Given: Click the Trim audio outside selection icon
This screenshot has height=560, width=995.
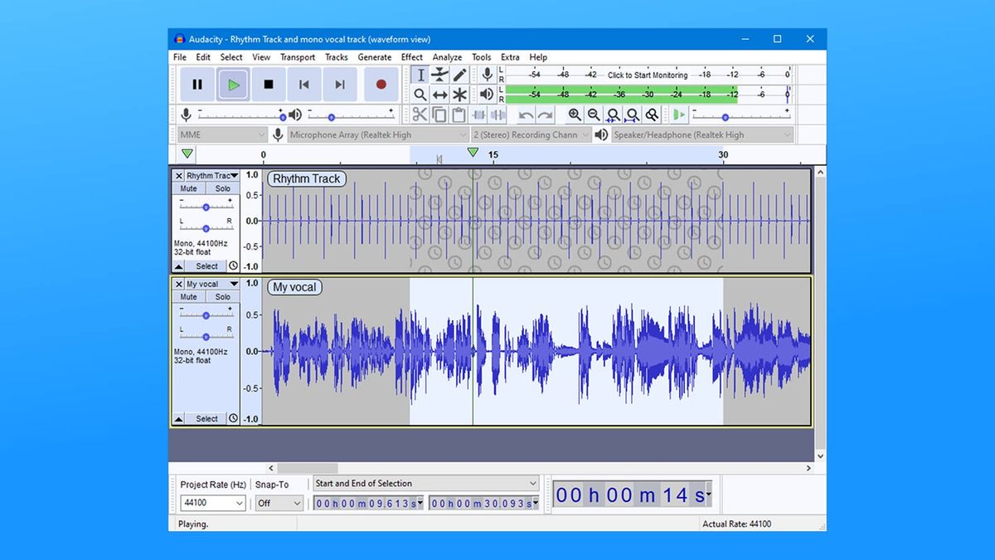Looking at the screenshot, I should point(478,114).
